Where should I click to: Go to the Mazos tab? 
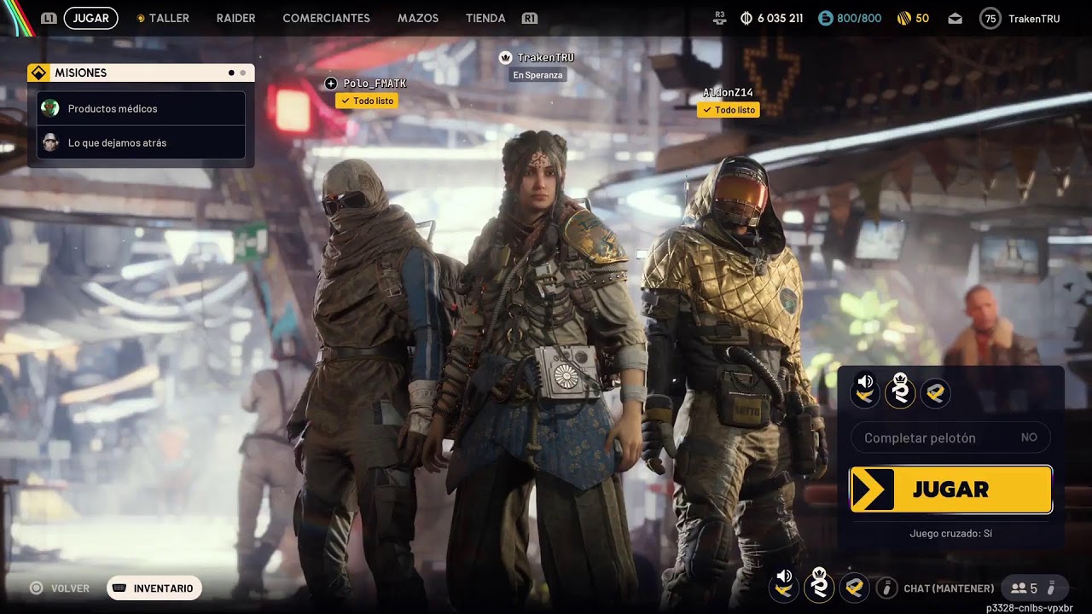[x=418, y=18]
